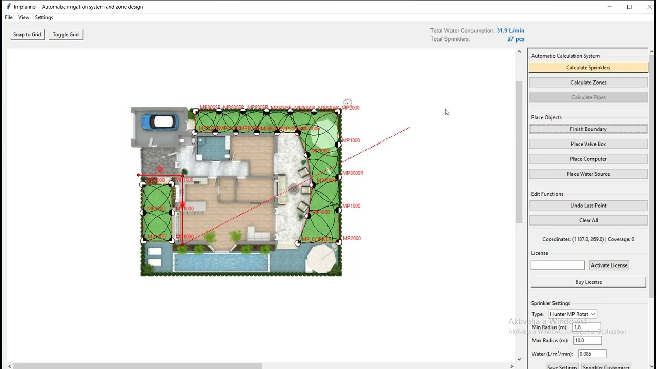The image size is (656, 369).
Task: Click the Automatic Calculation System heading
Action: (565, 56)
